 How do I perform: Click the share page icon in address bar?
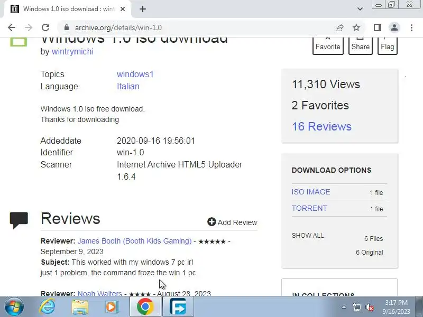click(339, 27)
